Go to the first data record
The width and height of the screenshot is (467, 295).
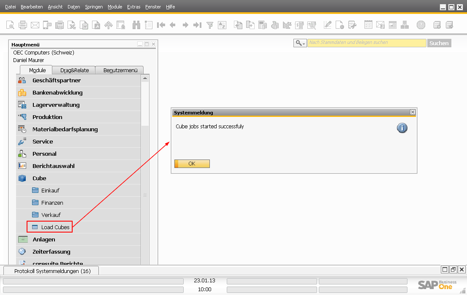tap(161, 25)
